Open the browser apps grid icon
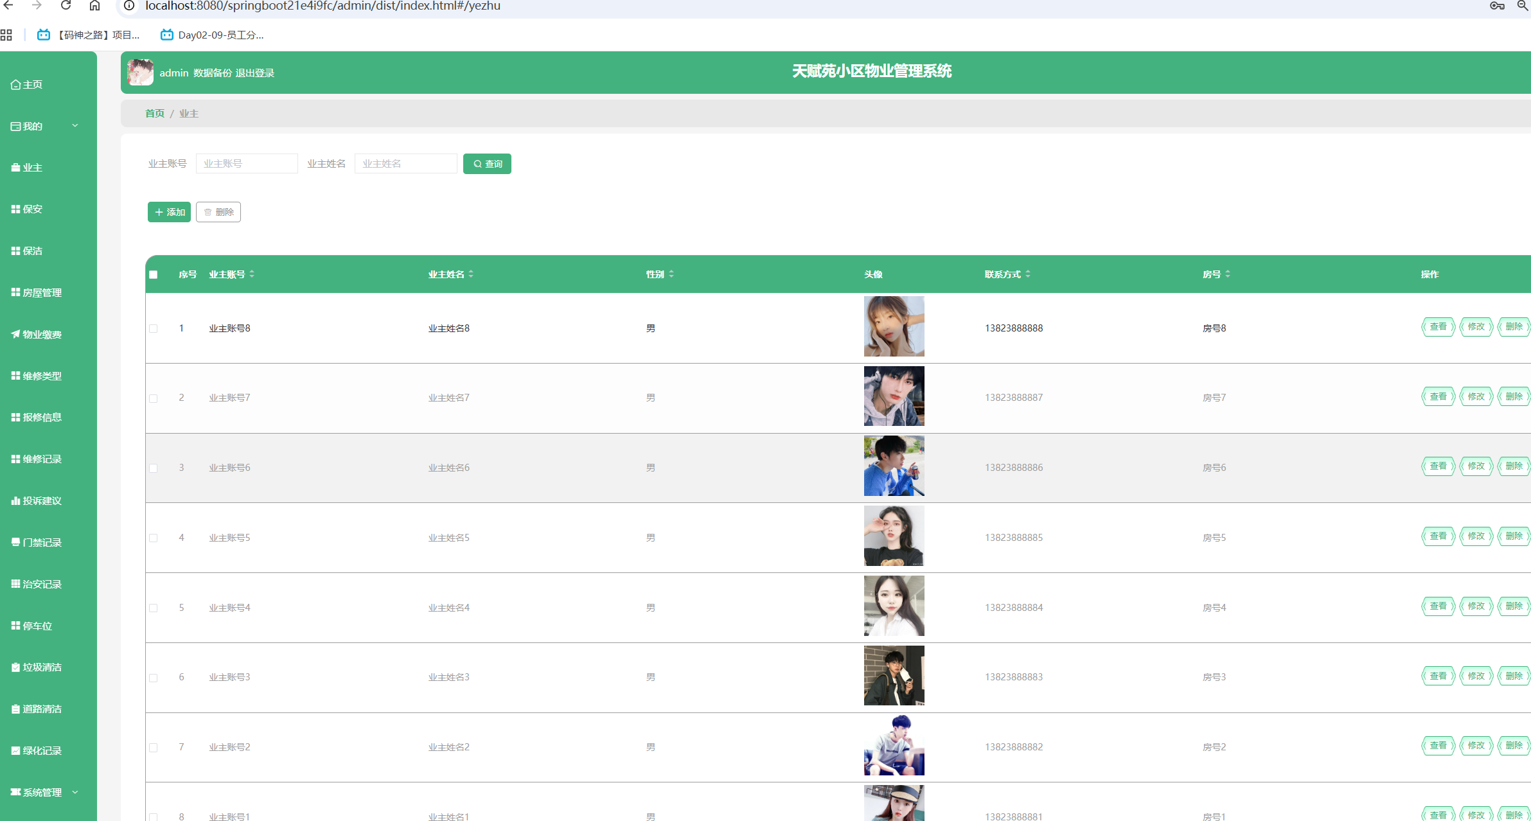1531x821 pixels. coord(6,35)
